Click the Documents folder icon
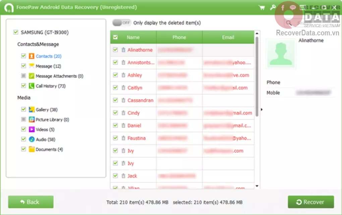Viewport: 342px width, 215px height. click(x=32, y=149)
